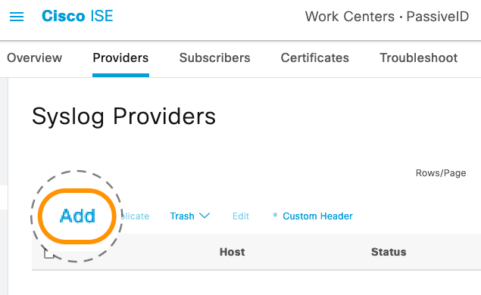Click the Edit action in toolbar

tap(241, 216)
